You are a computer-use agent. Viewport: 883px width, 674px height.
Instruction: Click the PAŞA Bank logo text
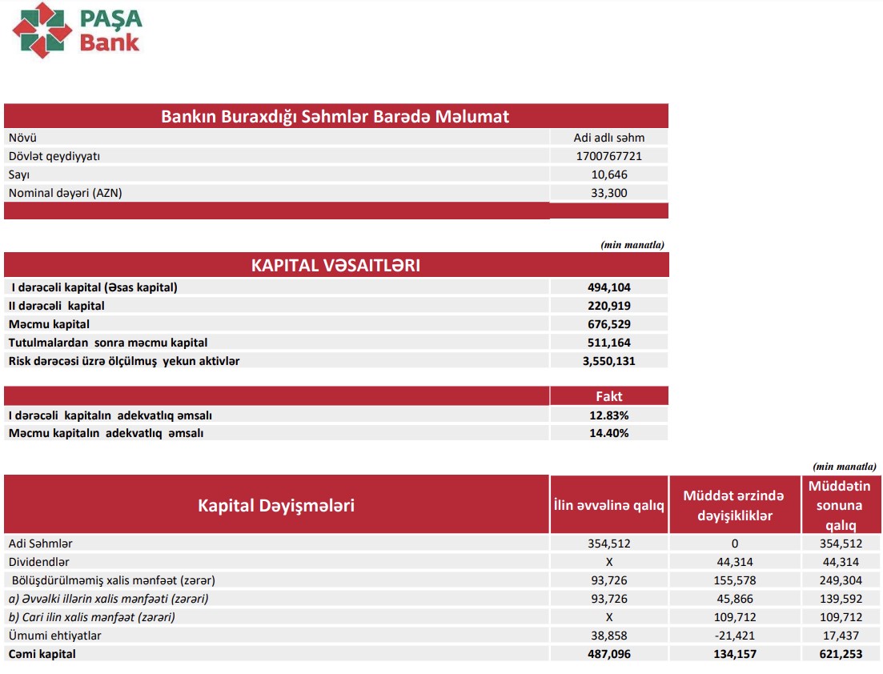[x=110, y=30]
